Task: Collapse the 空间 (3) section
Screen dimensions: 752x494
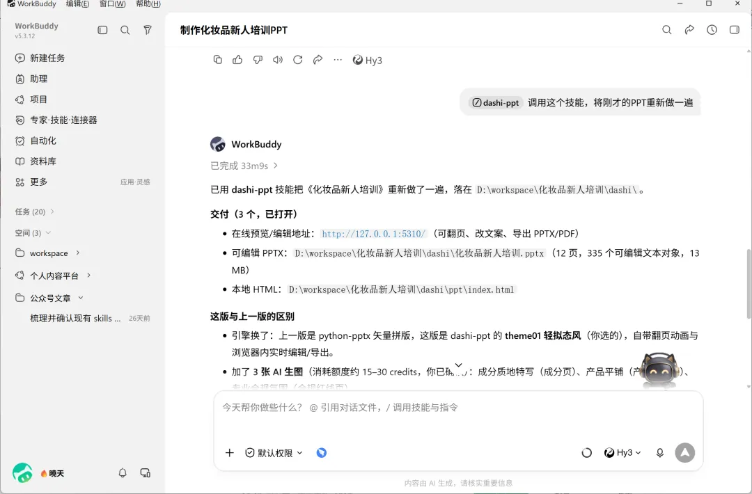Action: tap(33, 233)
